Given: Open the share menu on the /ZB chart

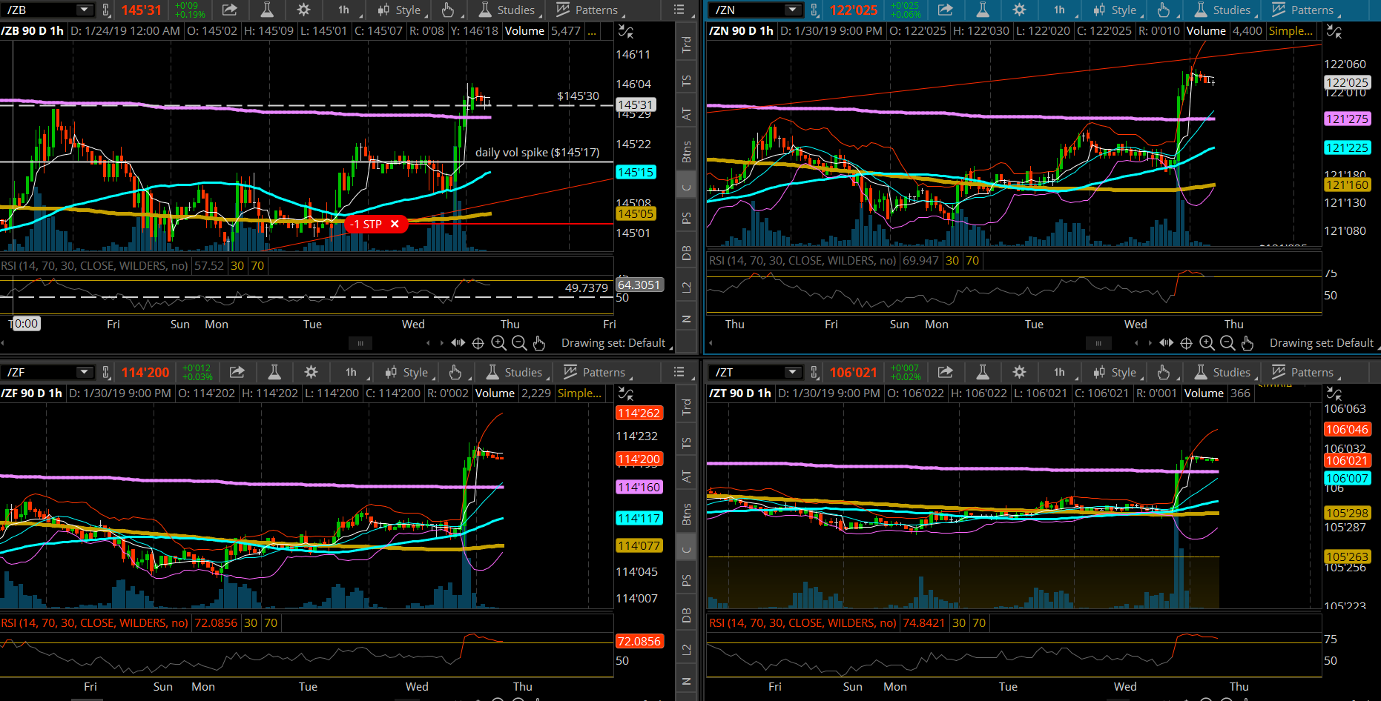Looking at the screenshot, I should coord(230,10).
